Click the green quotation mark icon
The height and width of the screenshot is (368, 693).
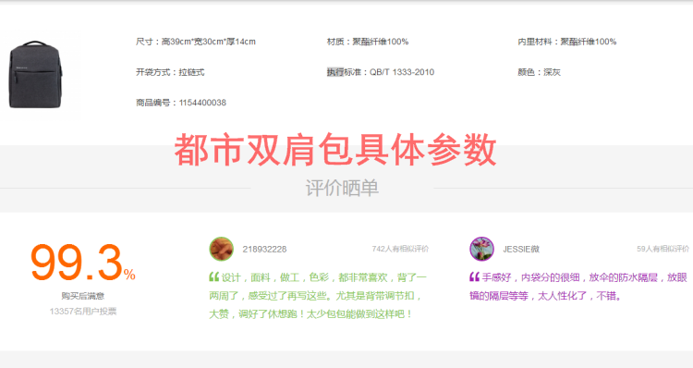(x=214, y=276)
